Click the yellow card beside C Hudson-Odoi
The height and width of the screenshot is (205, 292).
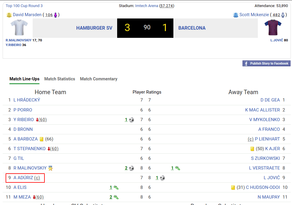(233, 187)
